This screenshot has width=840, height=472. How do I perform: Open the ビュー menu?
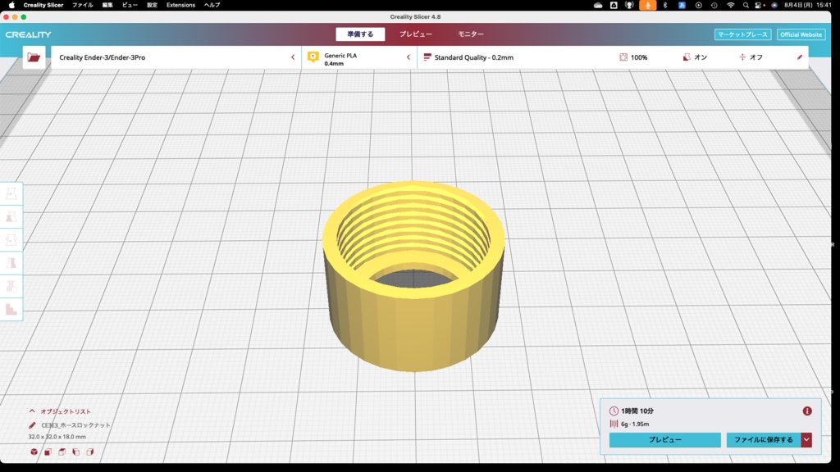pyautogui.click(x=130, y=5)
